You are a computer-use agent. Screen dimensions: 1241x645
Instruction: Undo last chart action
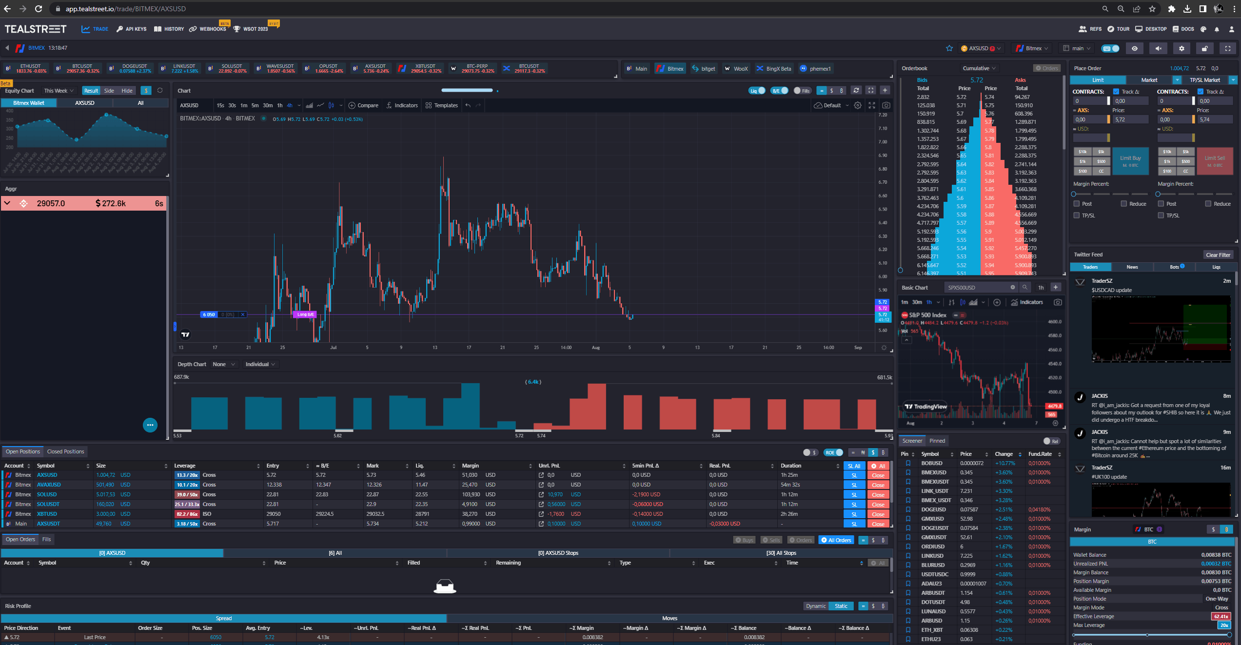coord(468,105)
